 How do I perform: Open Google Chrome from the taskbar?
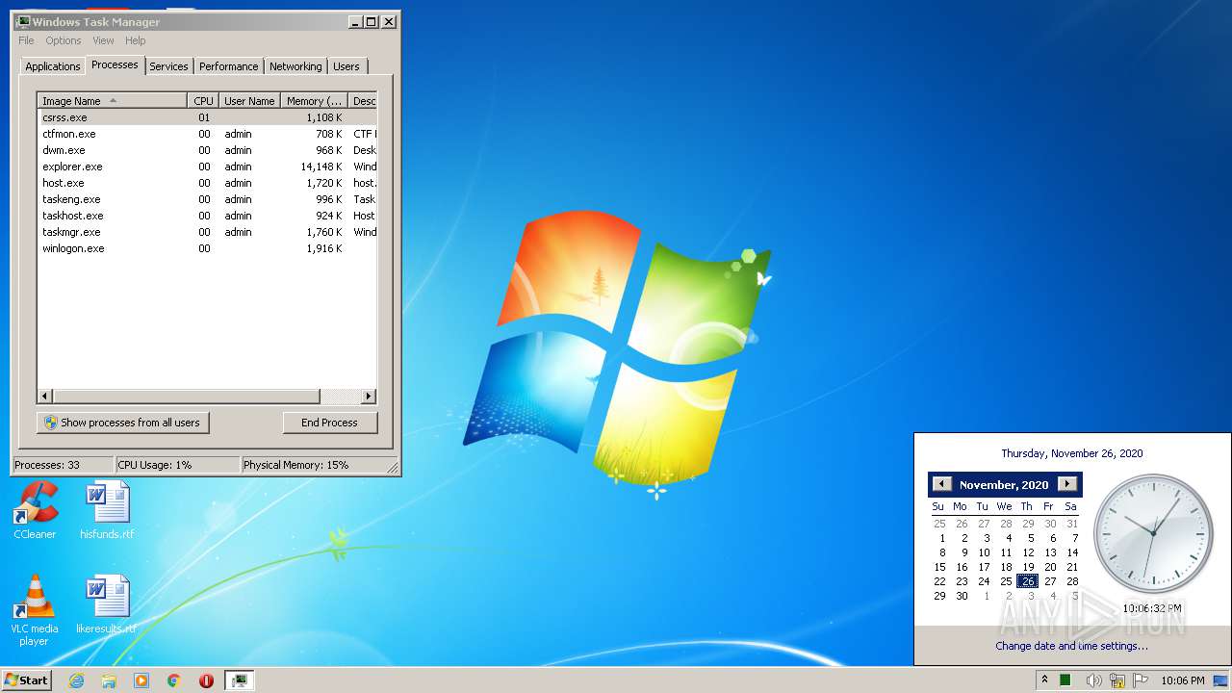coord(174,680)
